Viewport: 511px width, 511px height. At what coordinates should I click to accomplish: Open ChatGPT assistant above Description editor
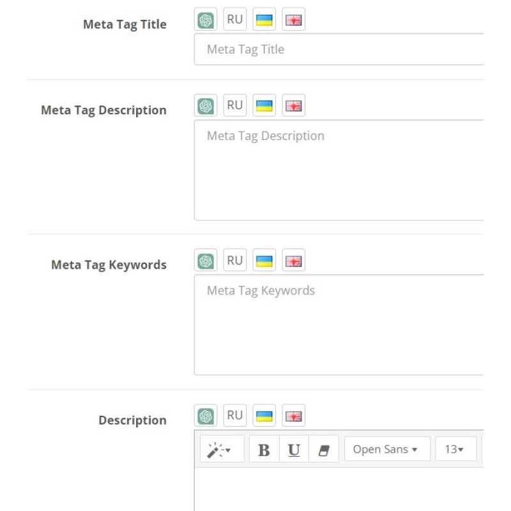pyautogui.click(x=205, y=415)
